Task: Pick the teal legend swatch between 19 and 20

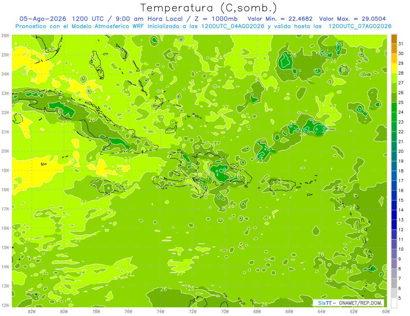Action: (394, 156)
